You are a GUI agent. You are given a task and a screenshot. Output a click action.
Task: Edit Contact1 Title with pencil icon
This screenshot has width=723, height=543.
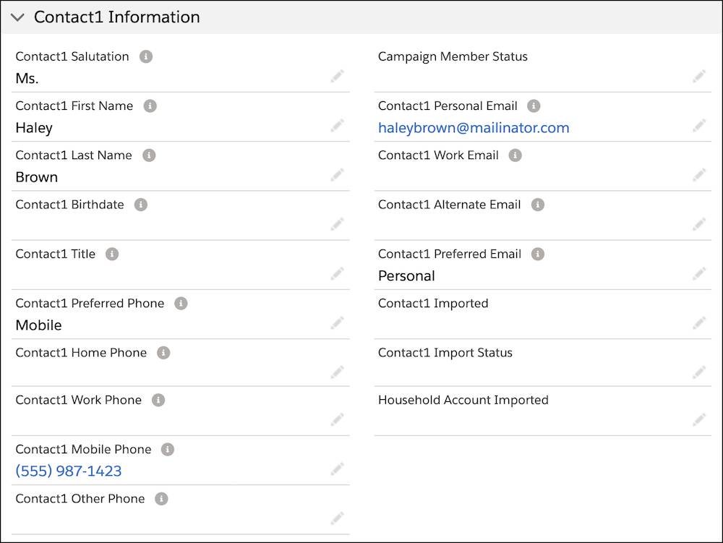point(337,273)
